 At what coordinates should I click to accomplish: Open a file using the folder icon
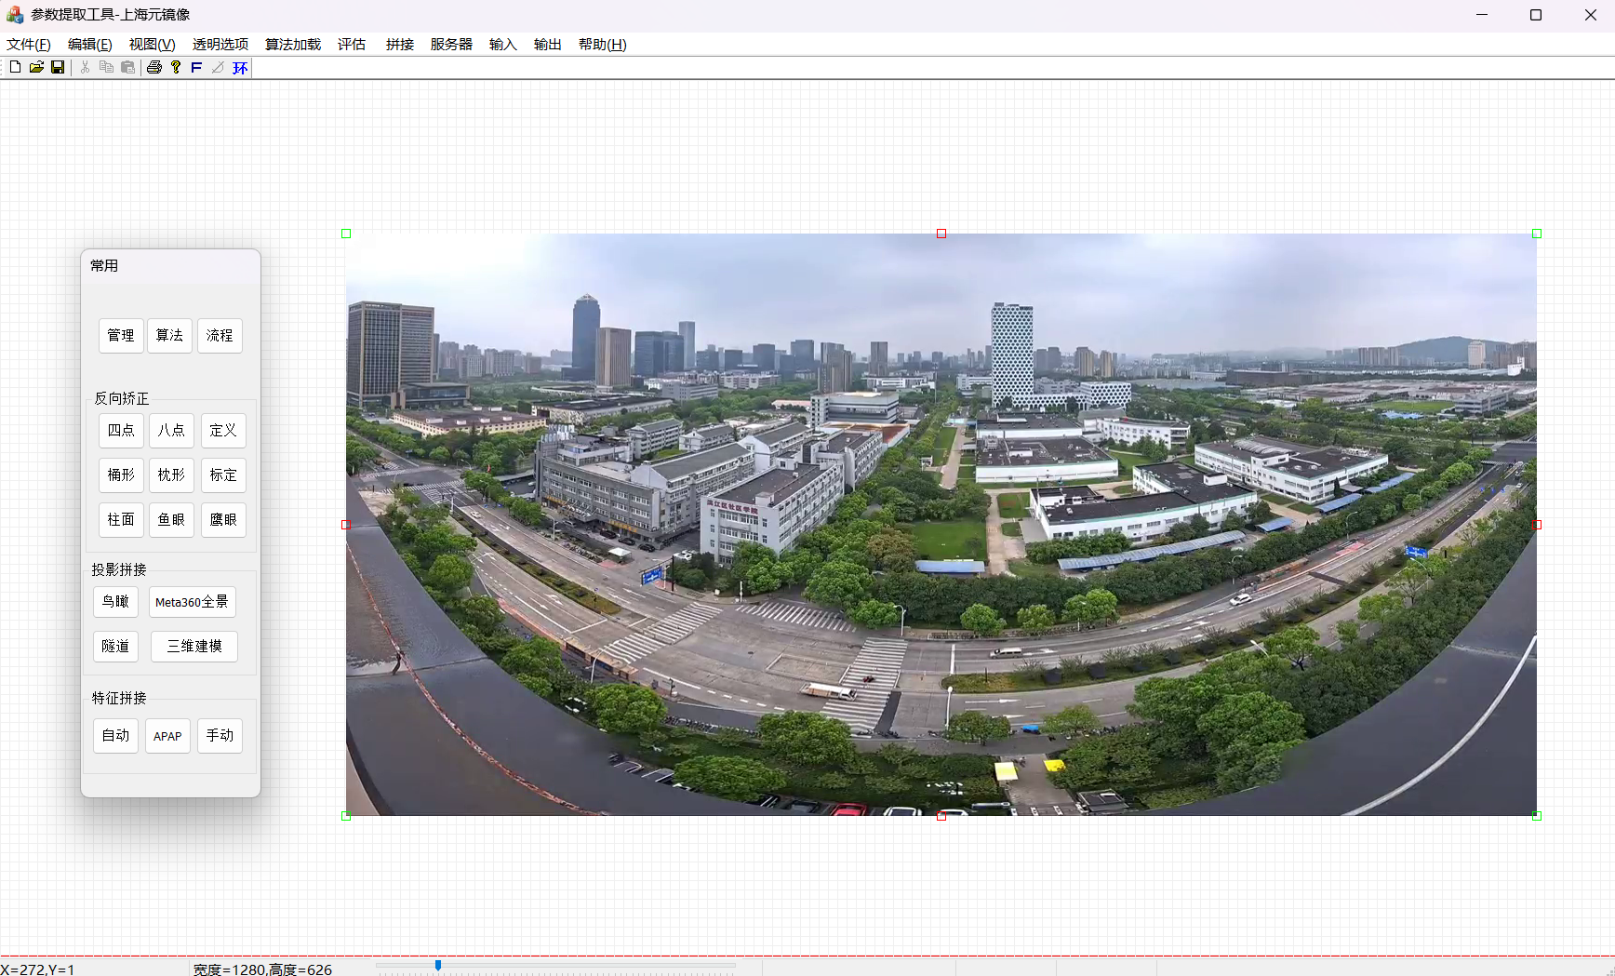36,67
